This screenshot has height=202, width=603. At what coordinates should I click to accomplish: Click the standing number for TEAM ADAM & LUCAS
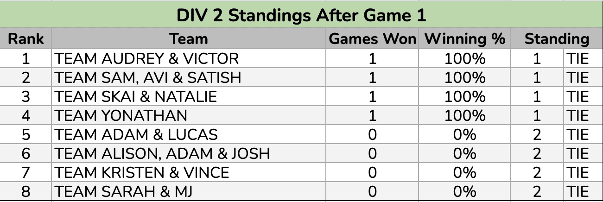coord(537,134)
